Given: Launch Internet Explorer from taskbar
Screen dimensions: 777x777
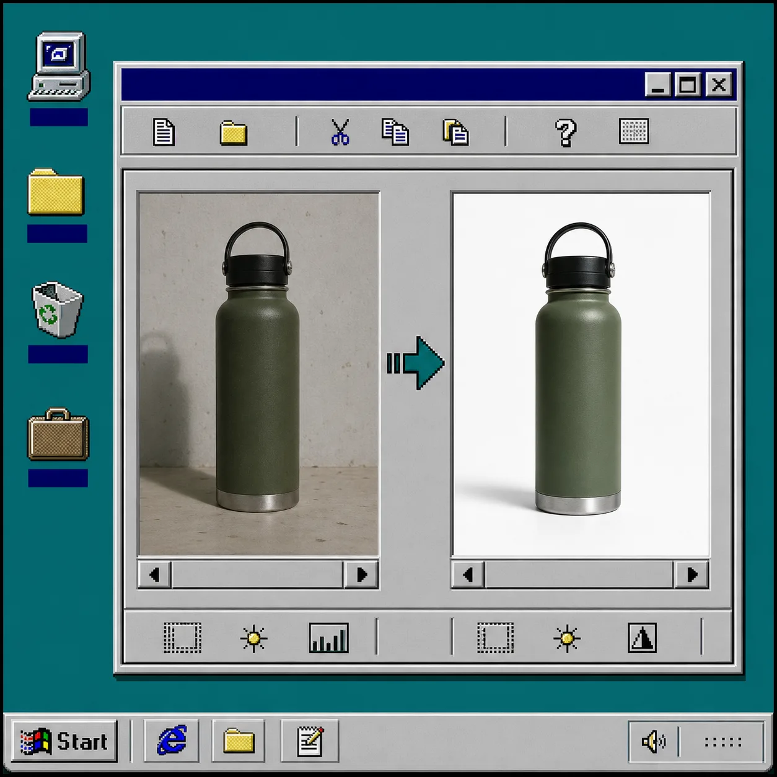Looking at the screenshot, I should click(172, 740).
